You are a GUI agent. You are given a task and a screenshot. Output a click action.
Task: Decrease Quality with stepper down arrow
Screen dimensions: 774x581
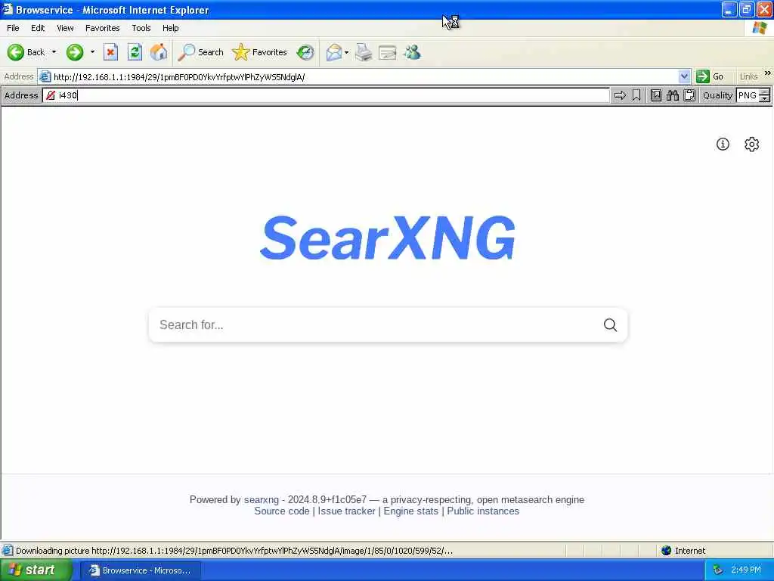[765, 99]
